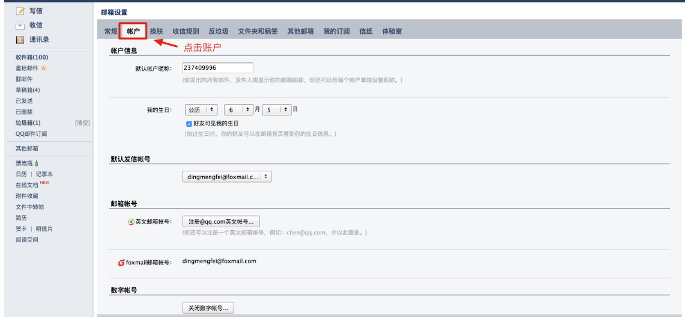The height and width of the screenshot is (318, 690).
Task: Switch to the 反垃圾 tab
Action: (218, 31)
